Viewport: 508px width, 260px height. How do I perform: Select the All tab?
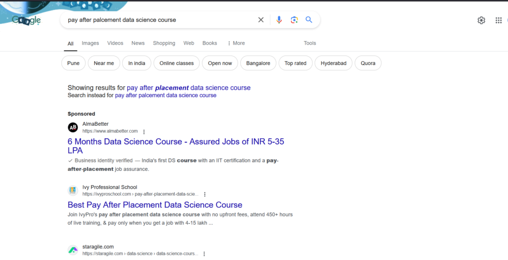point(70,44)
